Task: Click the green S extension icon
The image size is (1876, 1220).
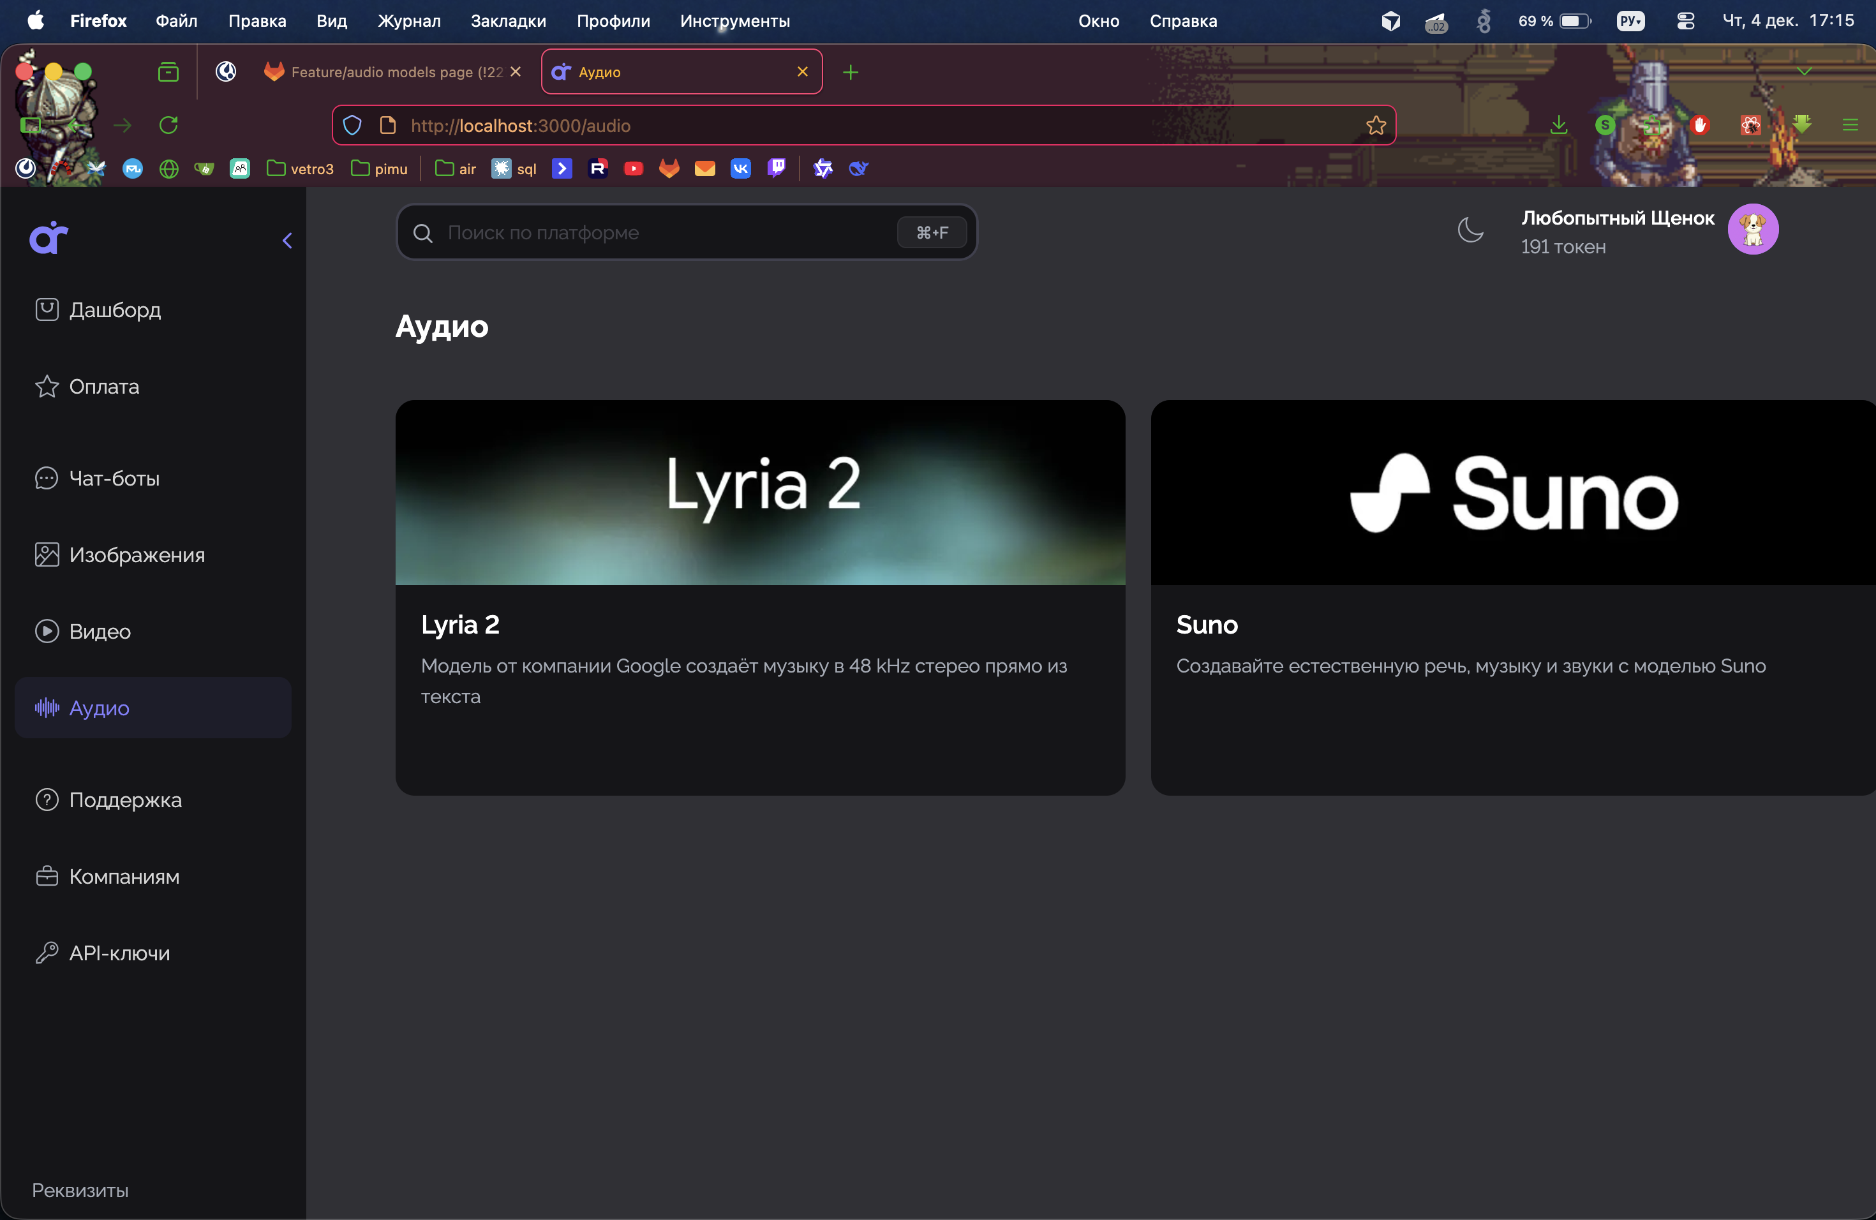Action: [1605, 124]
